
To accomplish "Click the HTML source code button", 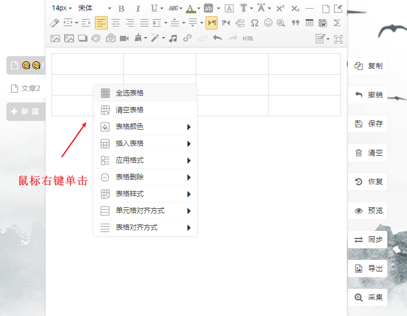I will (x=248, y=38).
